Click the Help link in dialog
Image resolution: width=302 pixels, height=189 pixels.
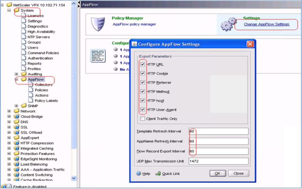(146, 174)
